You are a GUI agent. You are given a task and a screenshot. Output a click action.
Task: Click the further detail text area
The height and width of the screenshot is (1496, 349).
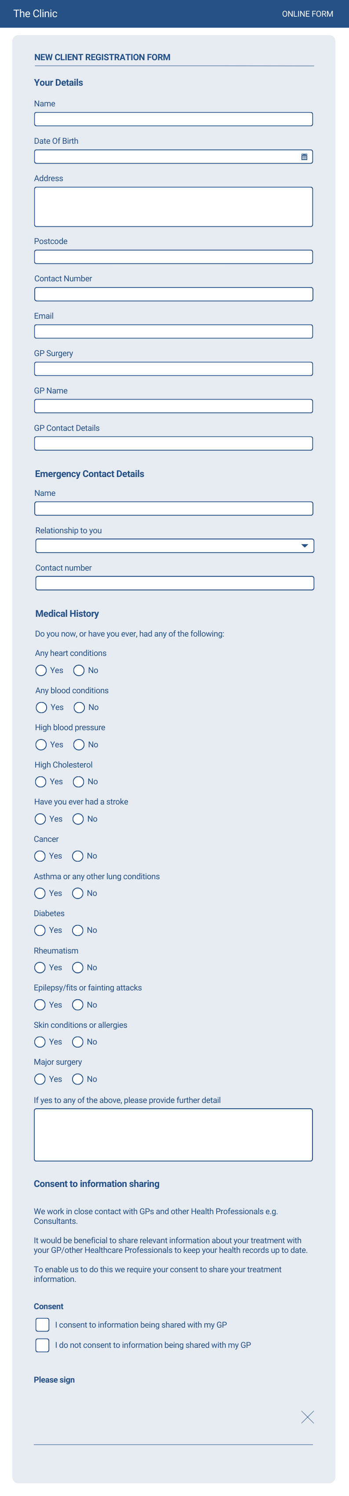tap(173, 1135)
